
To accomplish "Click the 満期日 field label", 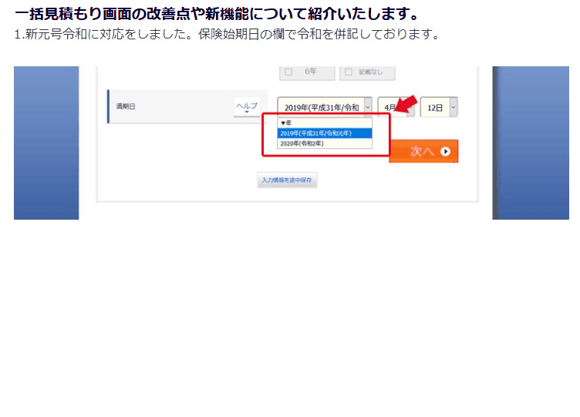I will coord(126,106).
